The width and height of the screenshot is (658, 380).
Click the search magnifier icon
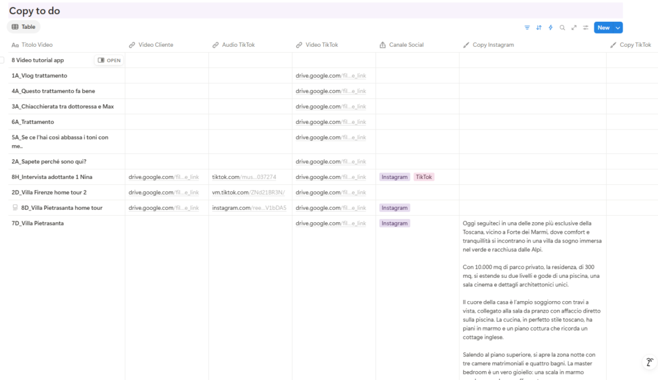pyautogui.click(x=562, y=28)
